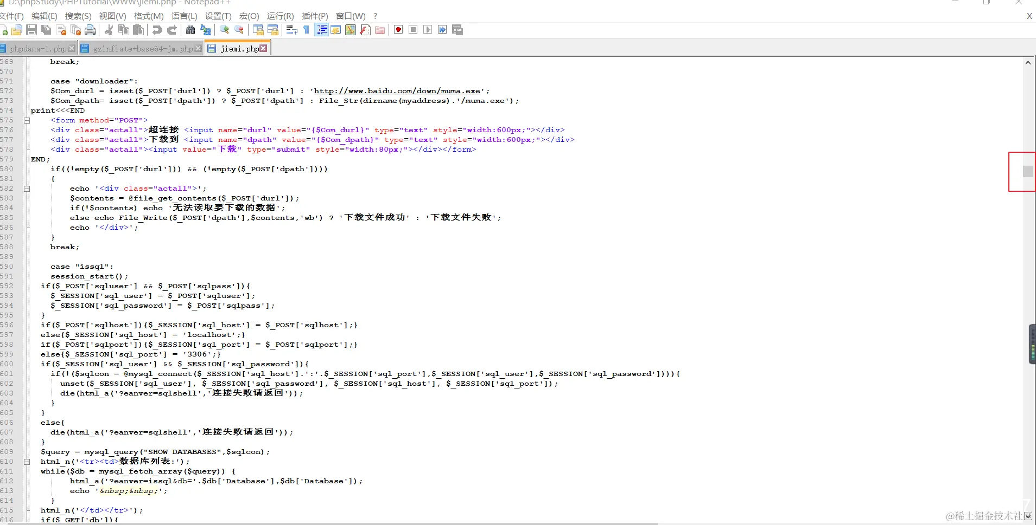Click the vertical scrollbar thumb
Screen dimensions: 1036x525
pyautogui.click(x=1028, y=171)
